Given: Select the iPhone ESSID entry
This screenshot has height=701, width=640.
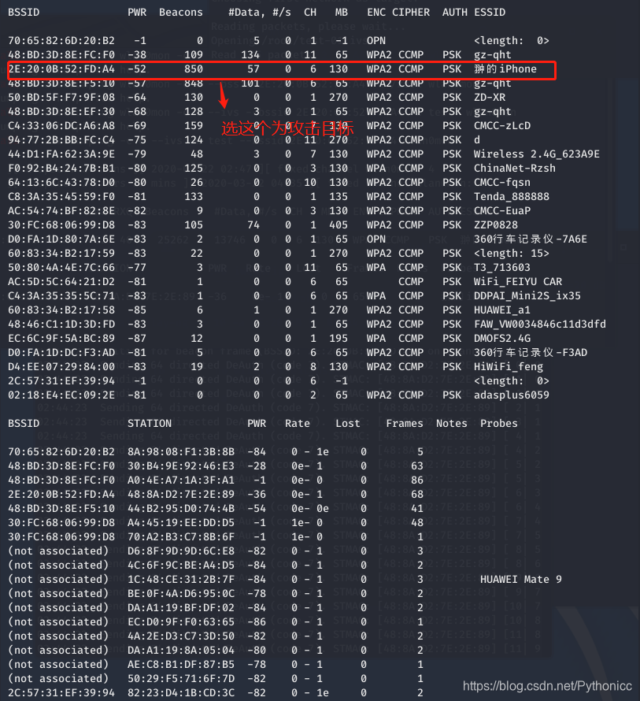Looking at the screenshot, I should coord(505,69).
